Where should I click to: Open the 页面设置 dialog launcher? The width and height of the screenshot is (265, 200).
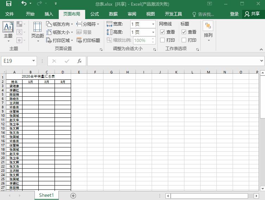coord(101,49)
